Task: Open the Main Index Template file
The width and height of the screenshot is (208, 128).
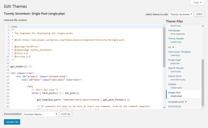Action: click(179, 52)
